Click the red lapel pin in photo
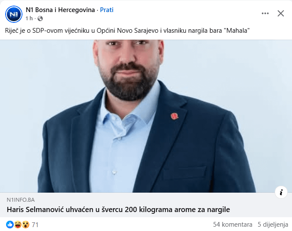Viewport: 292px width, 231px height. pyautogui.click(x=175, y=116)
